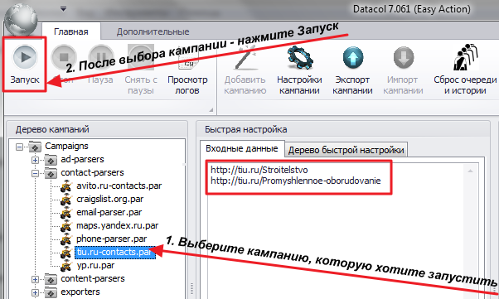Click the content-parsers folder icon
Image resolution: width=499 pixels, height=299 pixels.
pos(51,279)
